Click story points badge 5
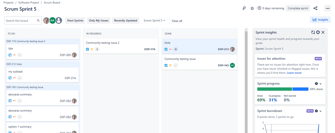 pyautogui.click(x=97, y=49)
